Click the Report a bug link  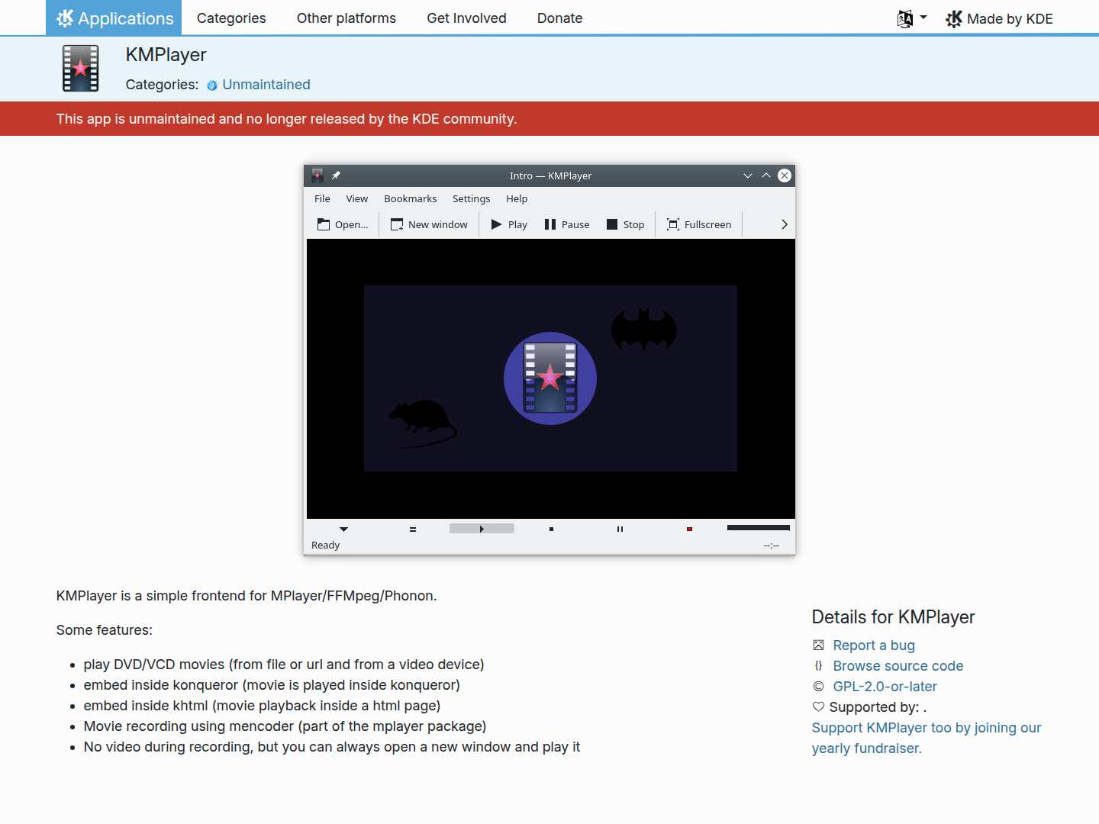874,645
